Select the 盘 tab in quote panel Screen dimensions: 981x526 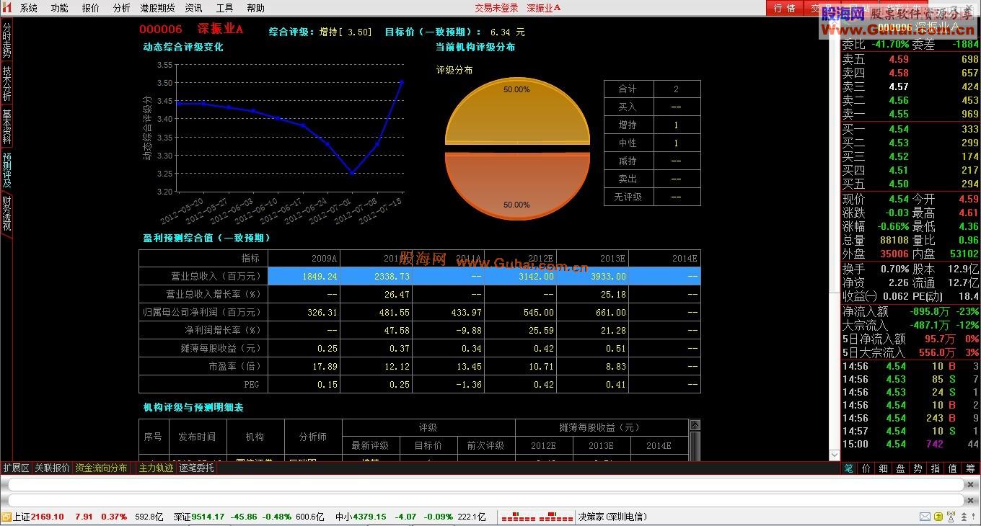tap(900, 468)
